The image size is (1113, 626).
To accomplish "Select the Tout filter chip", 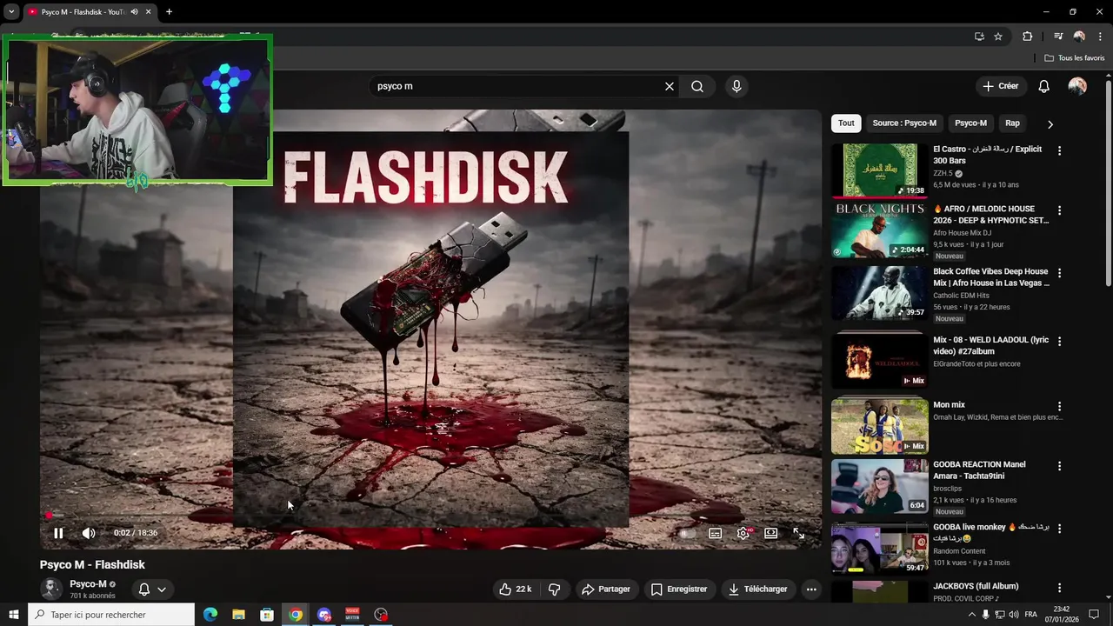I will [846, 123].
